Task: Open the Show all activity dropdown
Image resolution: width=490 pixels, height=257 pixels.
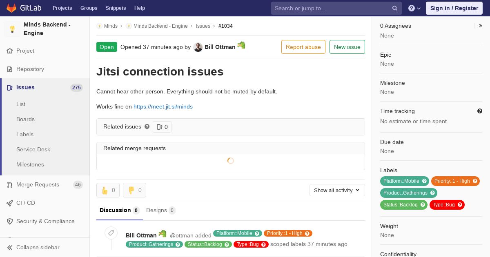Action: (337, 190)
